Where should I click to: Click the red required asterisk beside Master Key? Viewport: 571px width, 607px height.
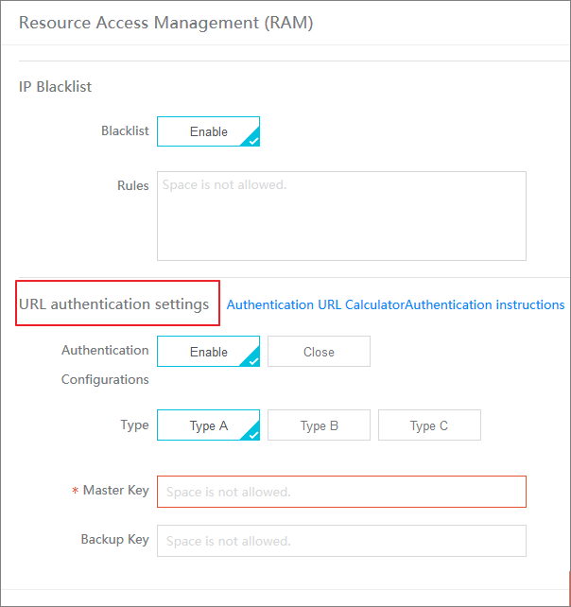pyautogui.click(x=75, y=491)
